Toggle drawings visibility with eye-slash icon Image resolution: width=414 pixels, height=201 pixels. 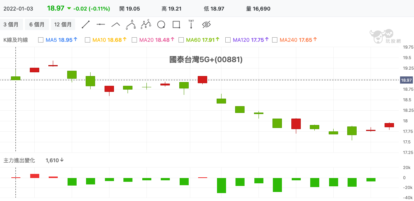pyautogui.click(x=206, y=24)
